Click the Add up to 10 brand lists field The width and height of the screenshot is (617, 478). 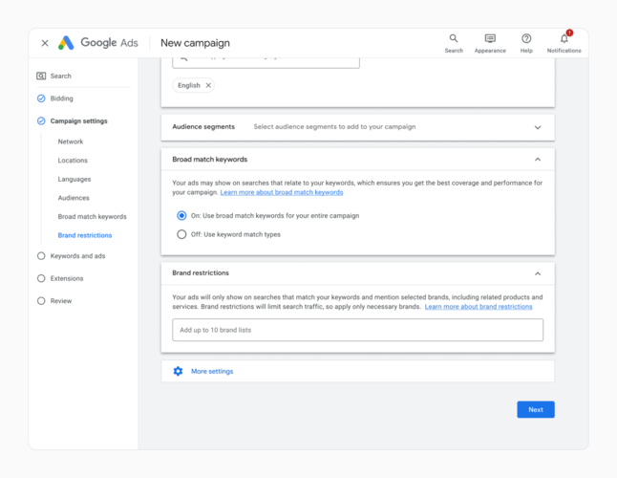pyautogui.click(x=357, y=330)
